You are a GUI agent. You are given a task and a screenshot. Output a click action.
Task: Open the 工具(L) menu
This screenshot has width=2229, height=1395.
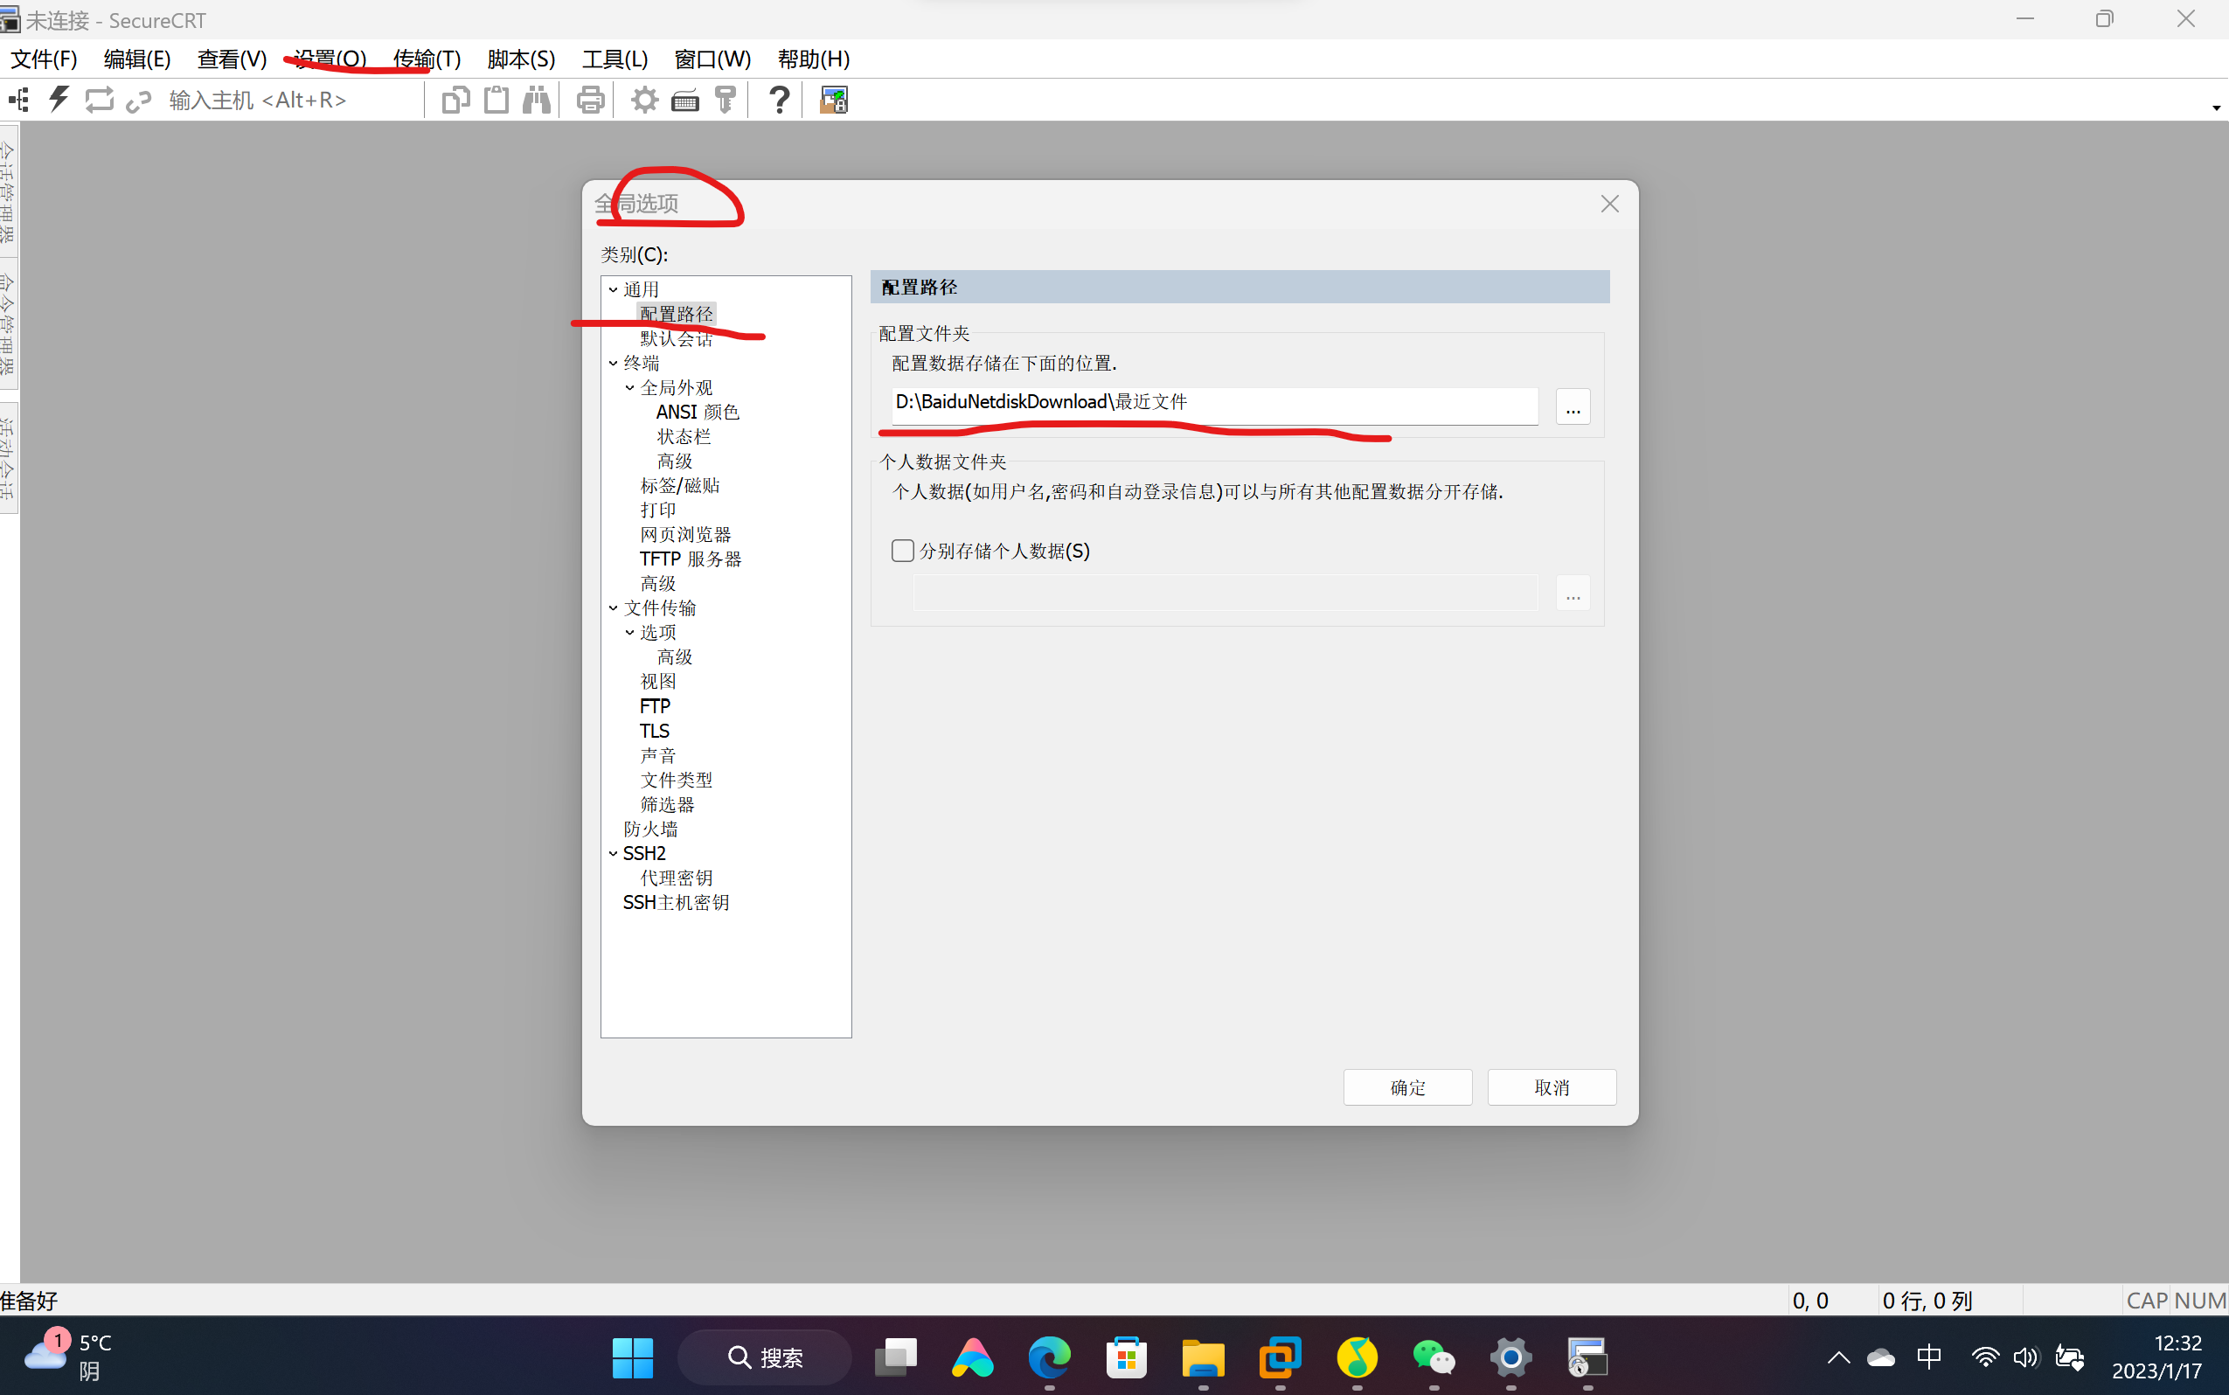(615, 59)
